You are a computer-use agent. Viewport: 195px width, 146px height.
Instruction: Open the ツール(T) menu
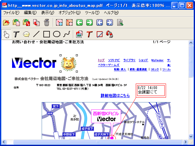pyautogui.click(x=92, y=13)
